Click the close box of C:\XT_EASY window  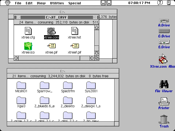point(19,17)
